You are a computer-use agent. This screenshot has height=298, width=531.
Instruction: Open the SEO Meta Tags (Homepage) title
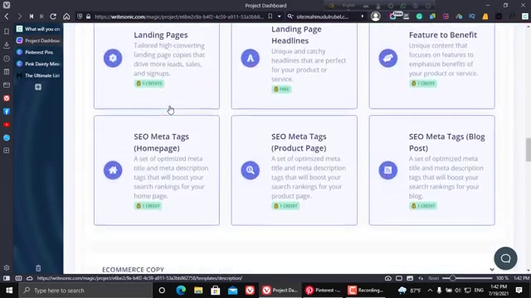pos(161,142)
